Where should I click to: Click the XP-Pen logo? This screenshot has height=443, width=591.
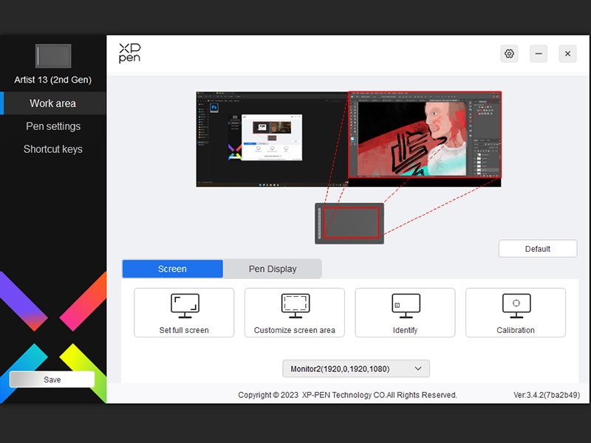(130, 53)
